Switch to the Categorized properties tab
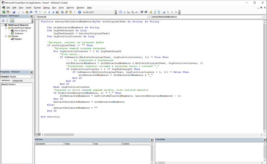 18,80
